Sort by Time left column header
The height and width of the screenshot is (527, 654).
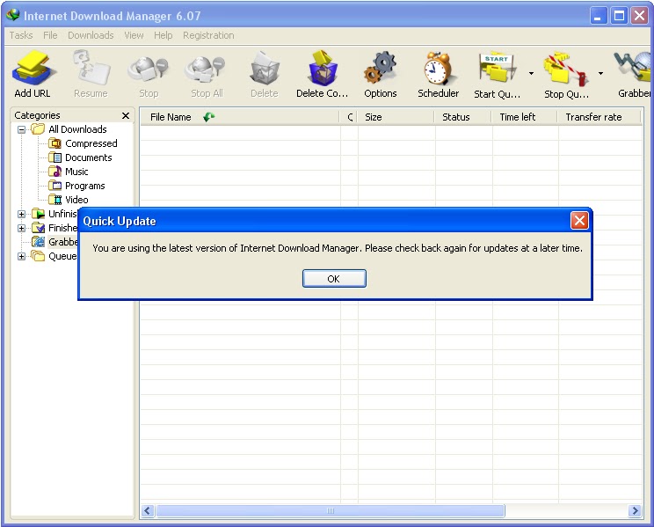524,117
